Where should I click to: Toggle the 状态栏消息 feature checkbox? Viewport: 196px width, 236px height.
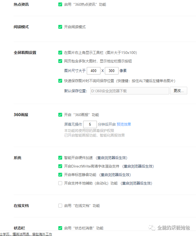click(60, 228)
